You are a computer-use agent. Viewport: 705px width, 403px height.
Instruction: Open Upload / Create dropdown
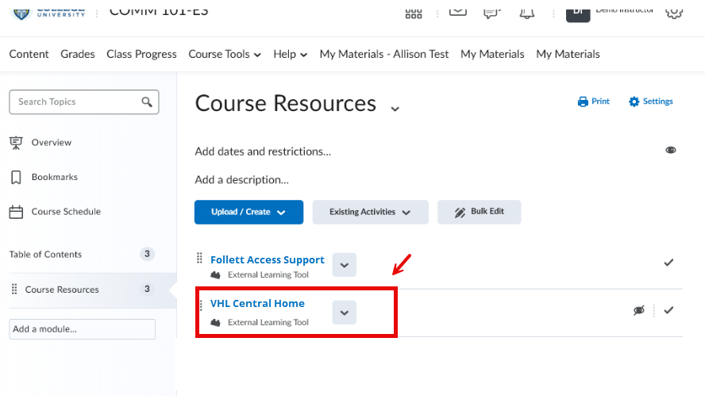[248, 212]
